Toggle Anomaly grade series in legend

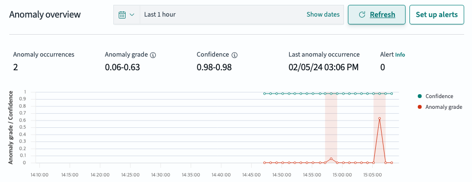click(440, 107)
